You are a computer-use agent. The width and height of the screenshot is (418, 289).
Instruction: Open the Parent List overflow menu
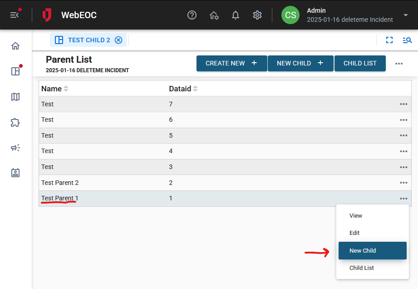(399, 64)
